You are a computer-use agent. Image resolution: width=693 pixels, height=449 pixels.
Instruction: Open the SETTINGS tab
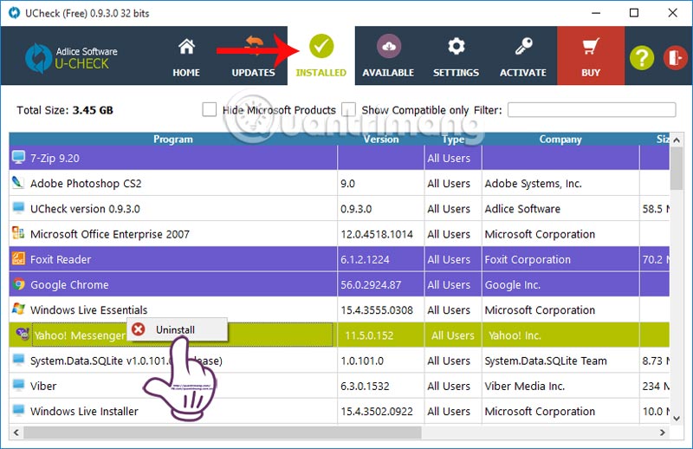click(456, 56)
